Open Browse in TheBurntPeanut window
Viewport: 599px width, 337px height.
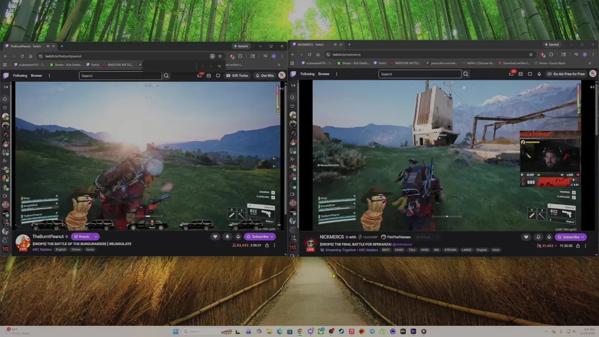(x=36, y=75)
